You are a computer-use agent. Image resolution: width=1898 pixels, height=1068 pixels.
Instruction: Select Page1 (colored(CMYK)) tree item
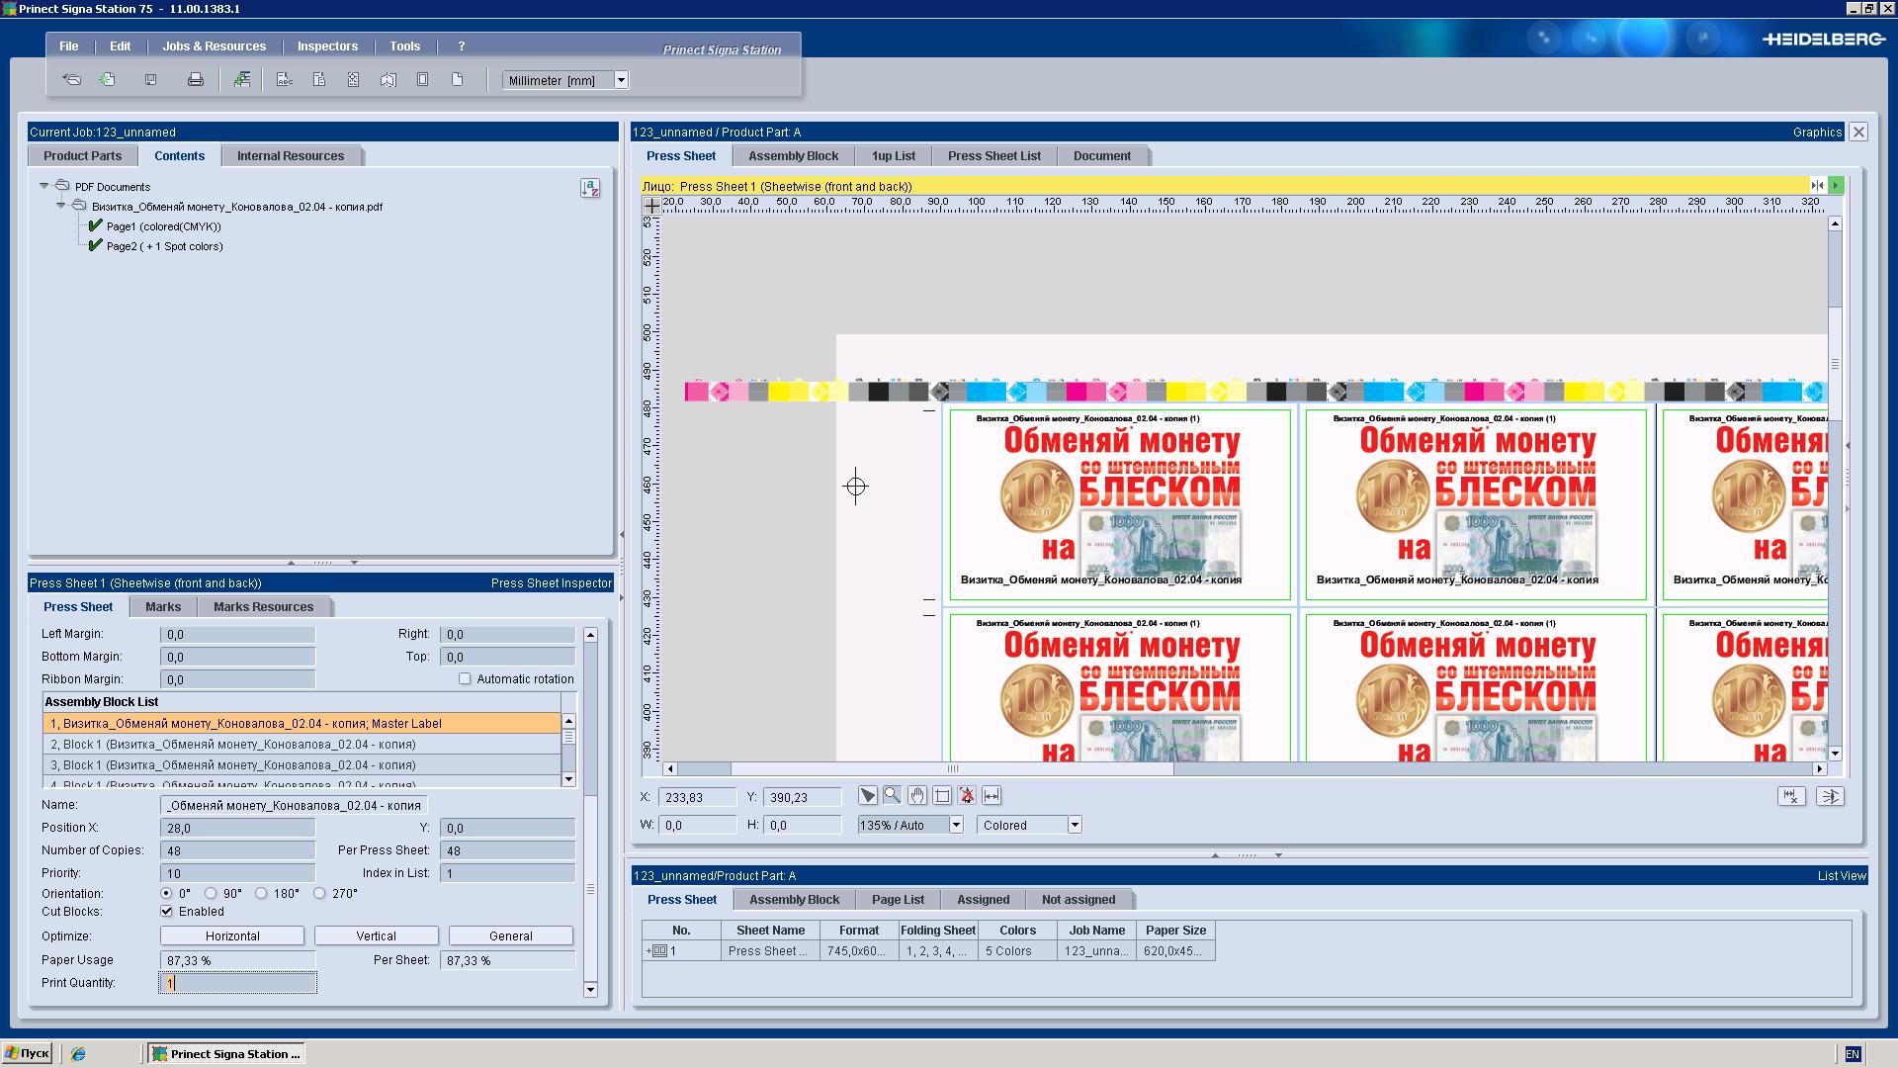[163, 226]
